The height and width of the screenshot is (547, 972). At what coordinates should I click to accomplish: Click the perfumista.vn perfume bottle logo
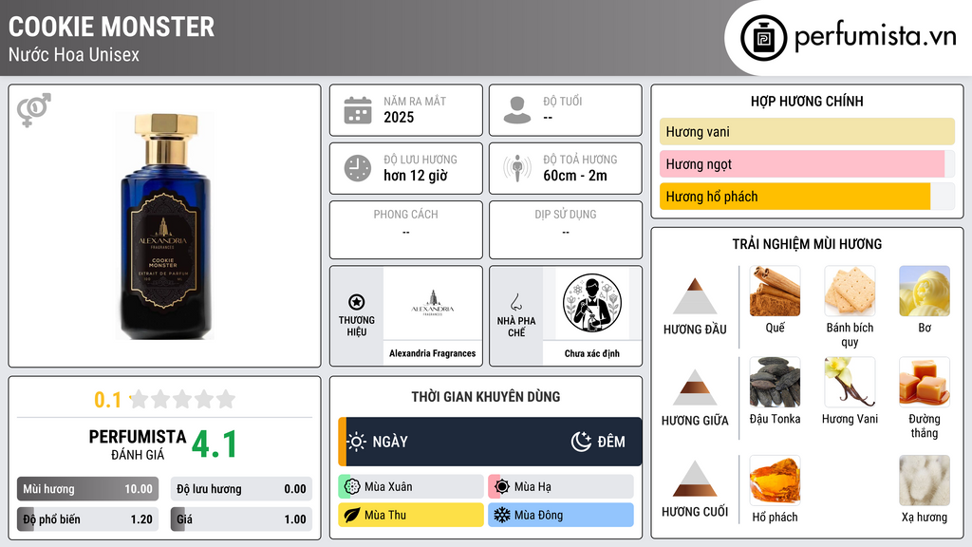coord(764,38)
